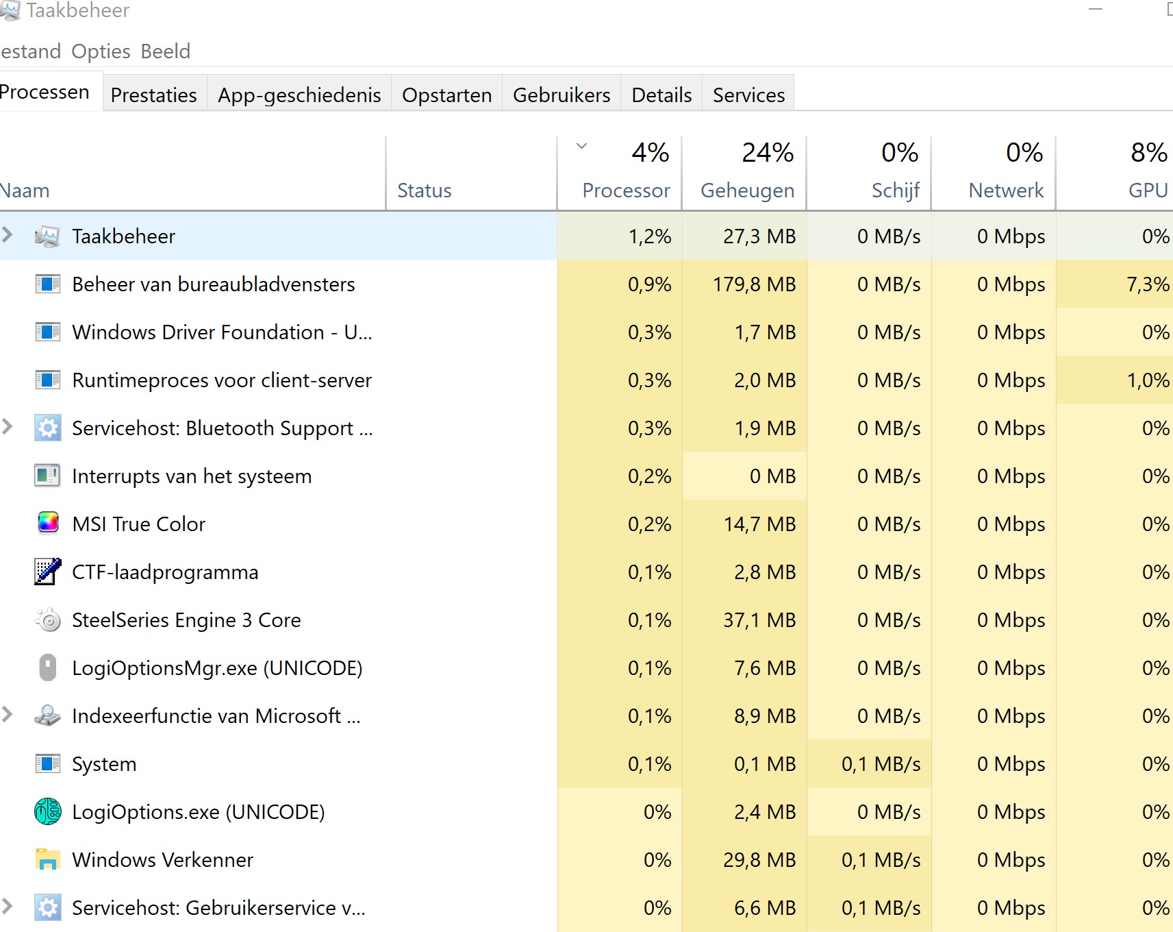Expand the Taakbeheer process row
The width and height of the screenshot is (1173, 932).
[x=8, y=234]
